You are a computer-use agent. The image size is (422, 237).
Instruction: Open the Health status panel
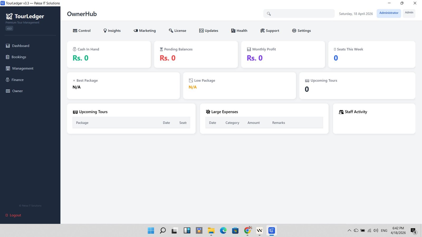[239, 31]
